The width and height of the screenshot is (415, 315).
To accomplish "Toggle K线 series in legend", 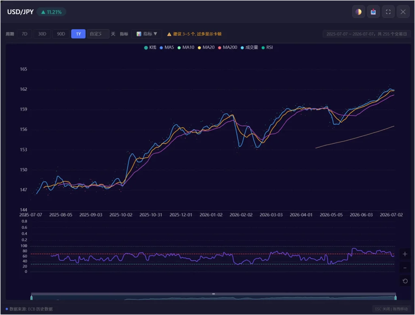I will (150, 48).
